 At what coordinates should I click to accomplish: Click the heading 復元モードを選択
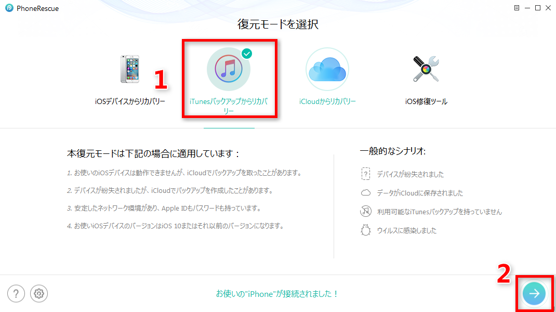tap(278, 24)
